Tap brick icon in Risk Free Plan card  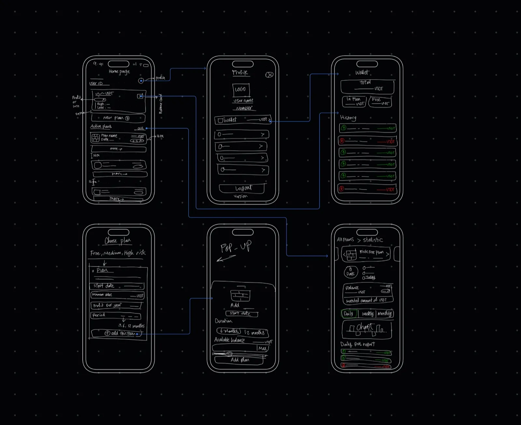(x=351, y=255)
